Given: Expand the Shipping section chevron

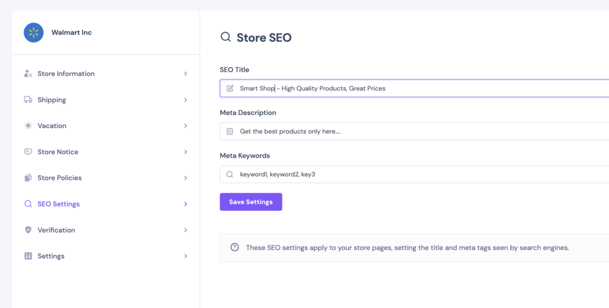Looking at the screenshot, I should 186,100.
